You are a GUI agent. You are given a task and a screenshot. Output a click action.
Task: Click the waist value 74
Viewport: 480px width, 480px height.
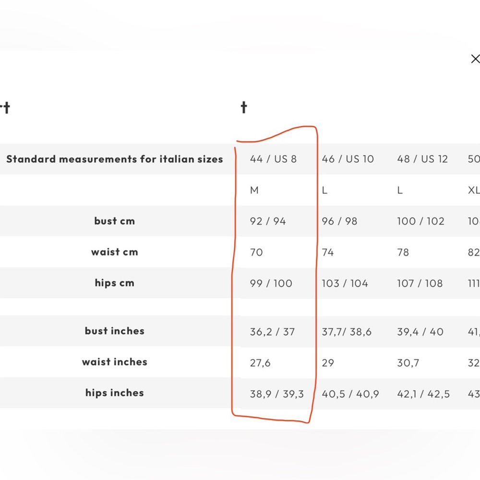pyautogui.click(x=328, y=252)
